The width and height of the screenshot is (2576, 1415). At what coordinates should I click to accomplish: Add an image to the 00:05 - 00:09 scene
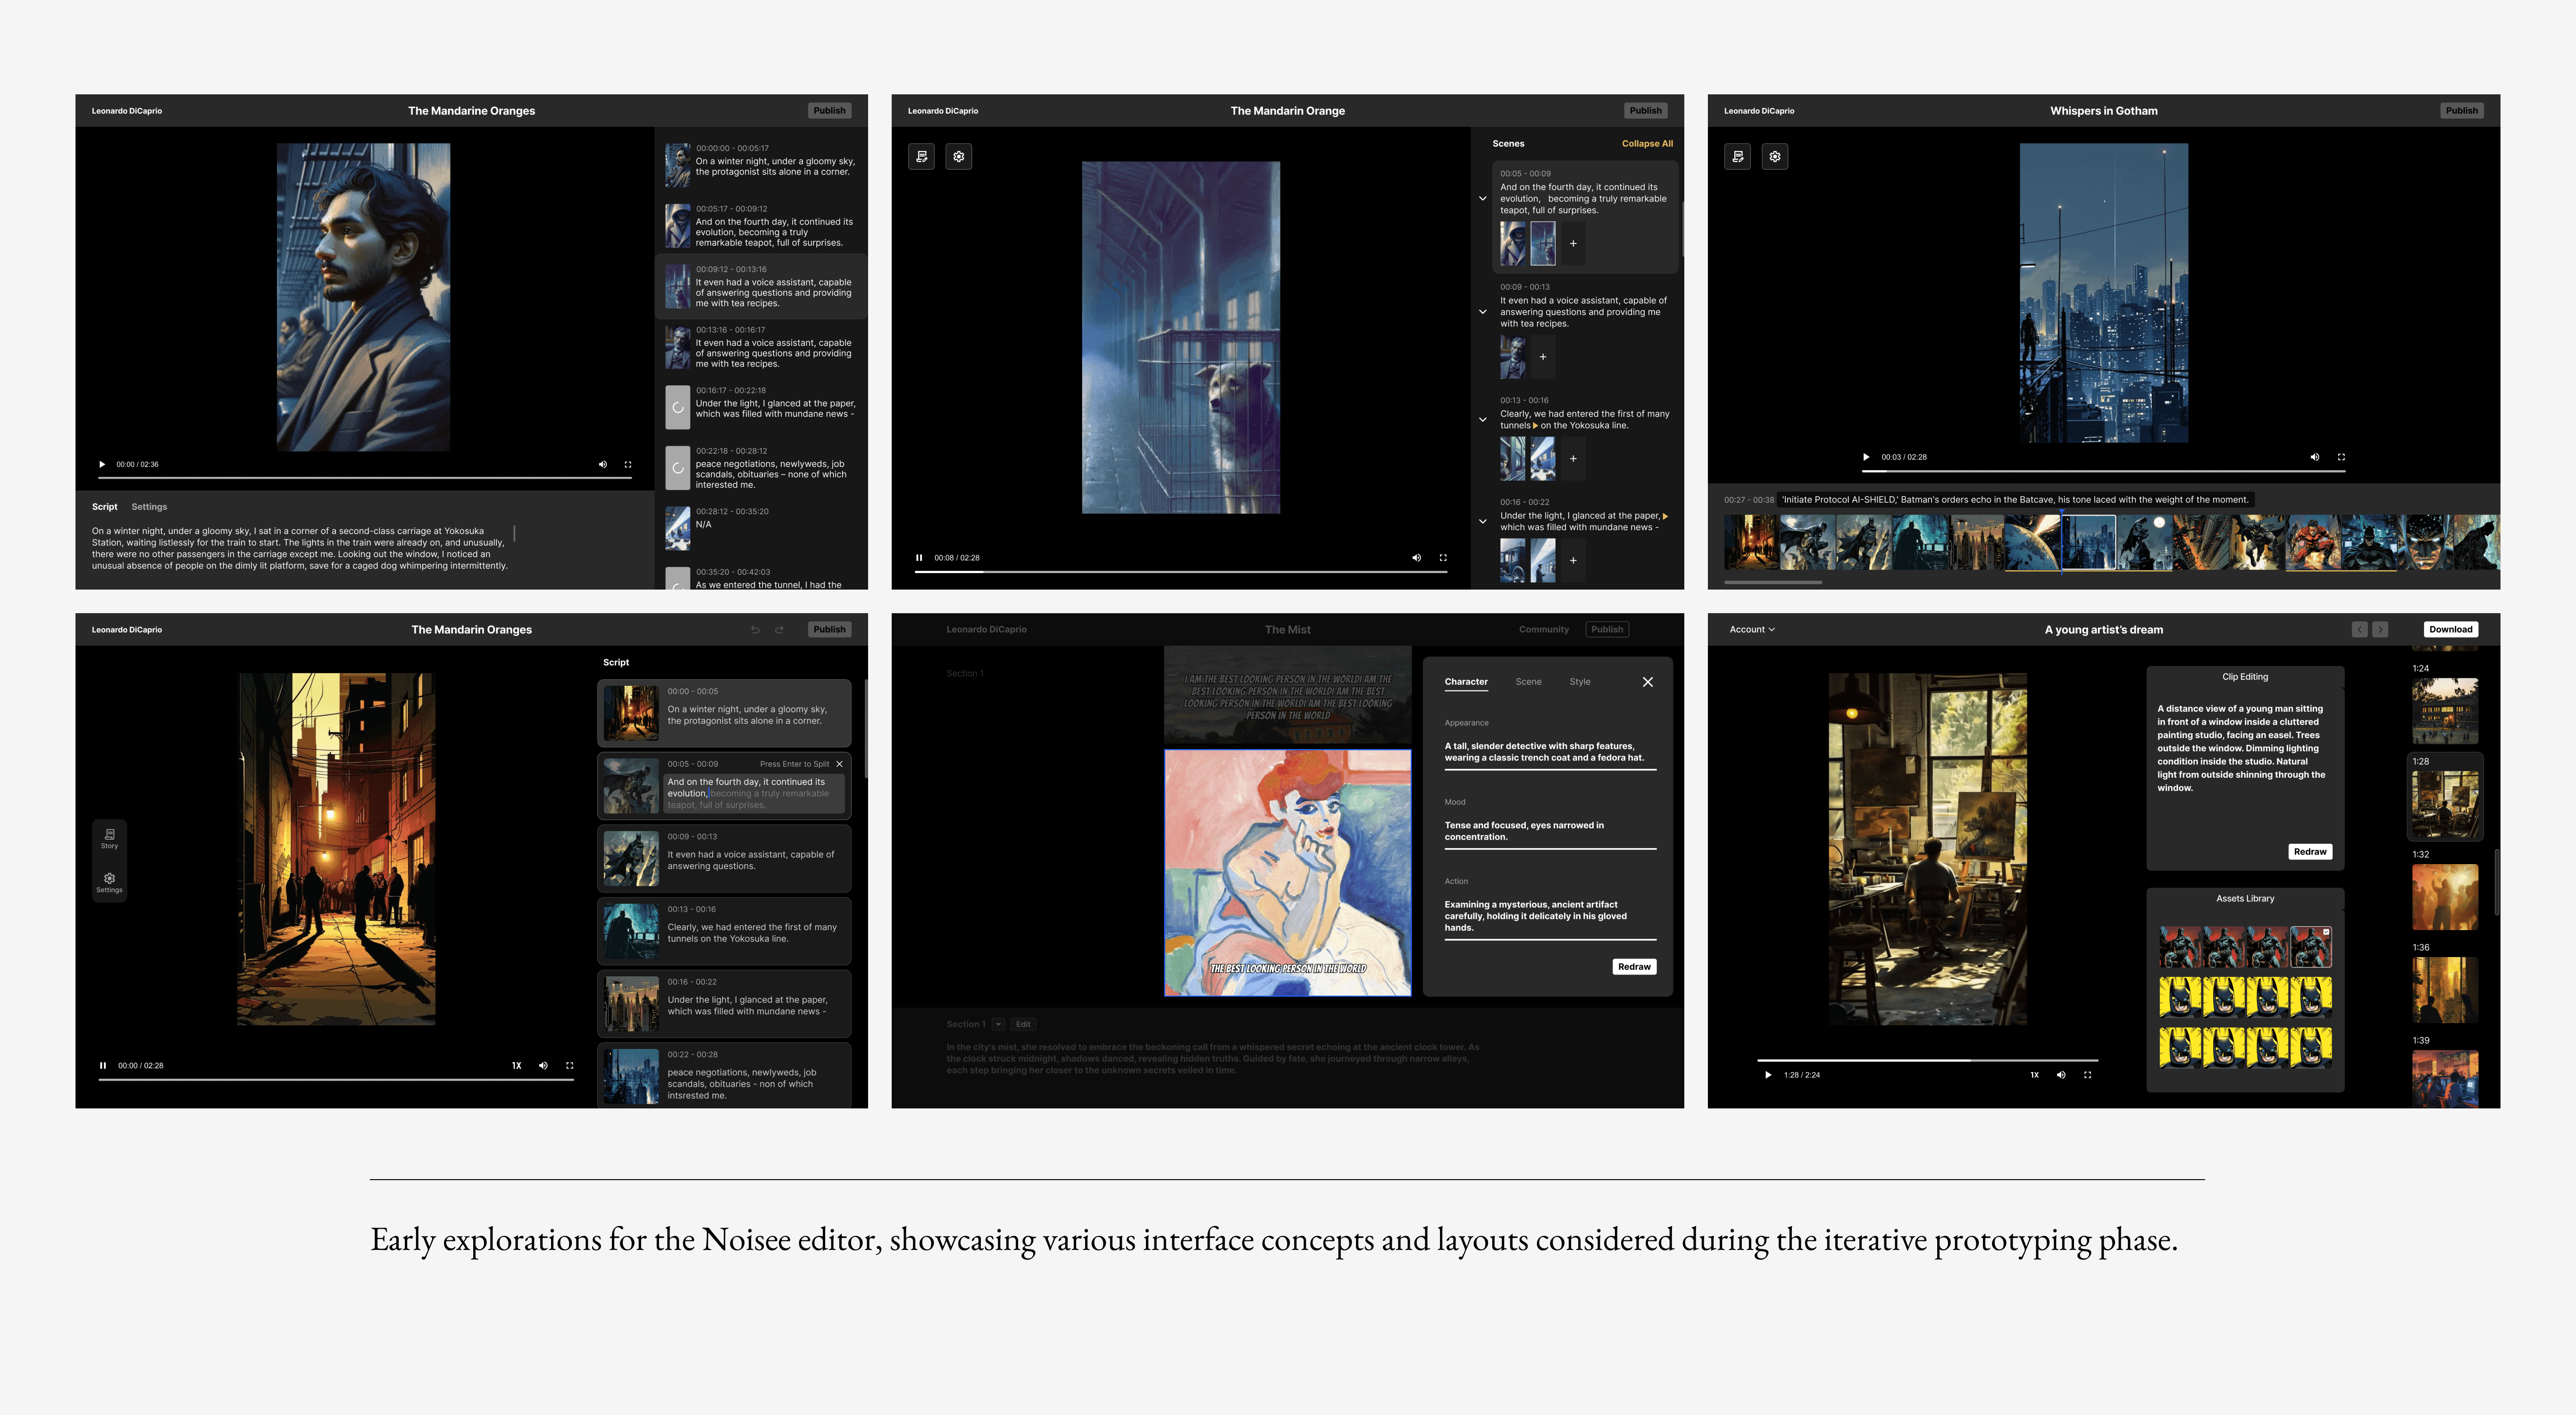(1573, 243)
